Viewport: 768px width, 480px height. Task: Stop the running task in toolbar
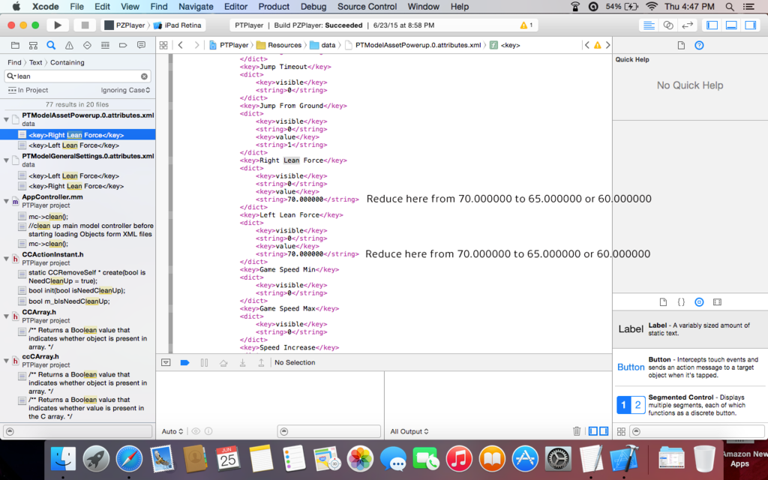click(85, 25)
